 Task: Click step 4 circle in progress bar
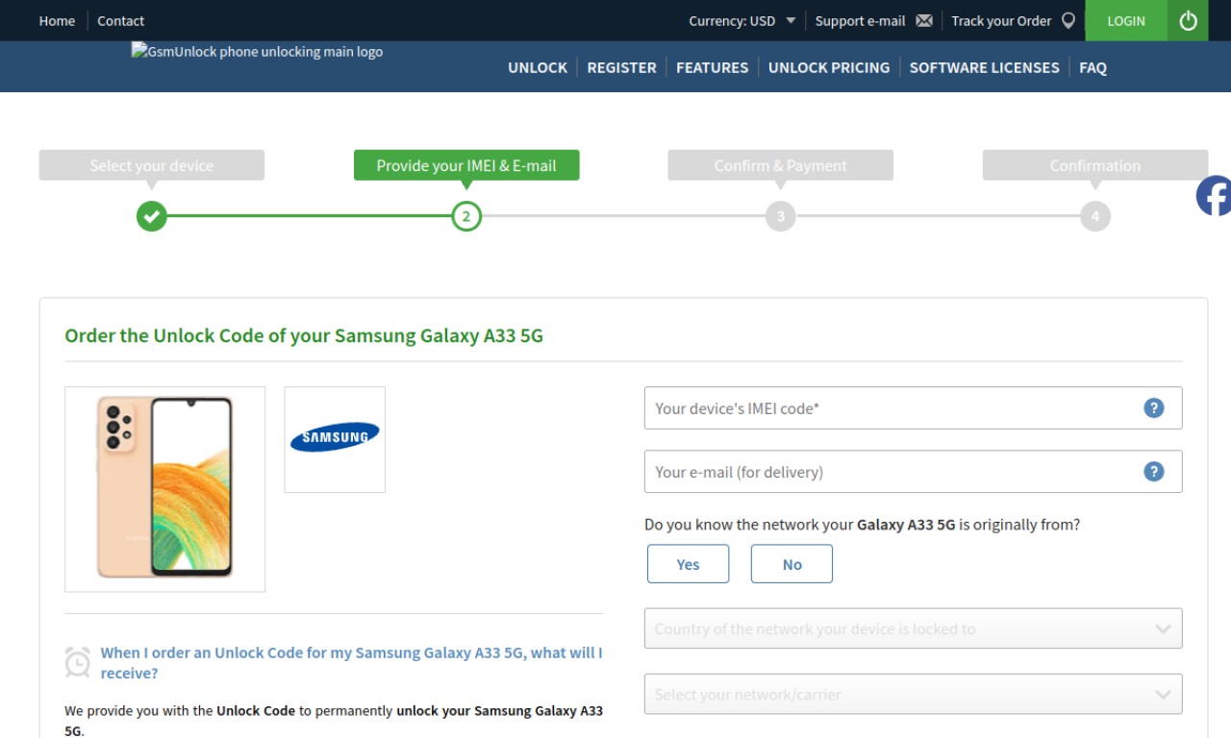1095,216
